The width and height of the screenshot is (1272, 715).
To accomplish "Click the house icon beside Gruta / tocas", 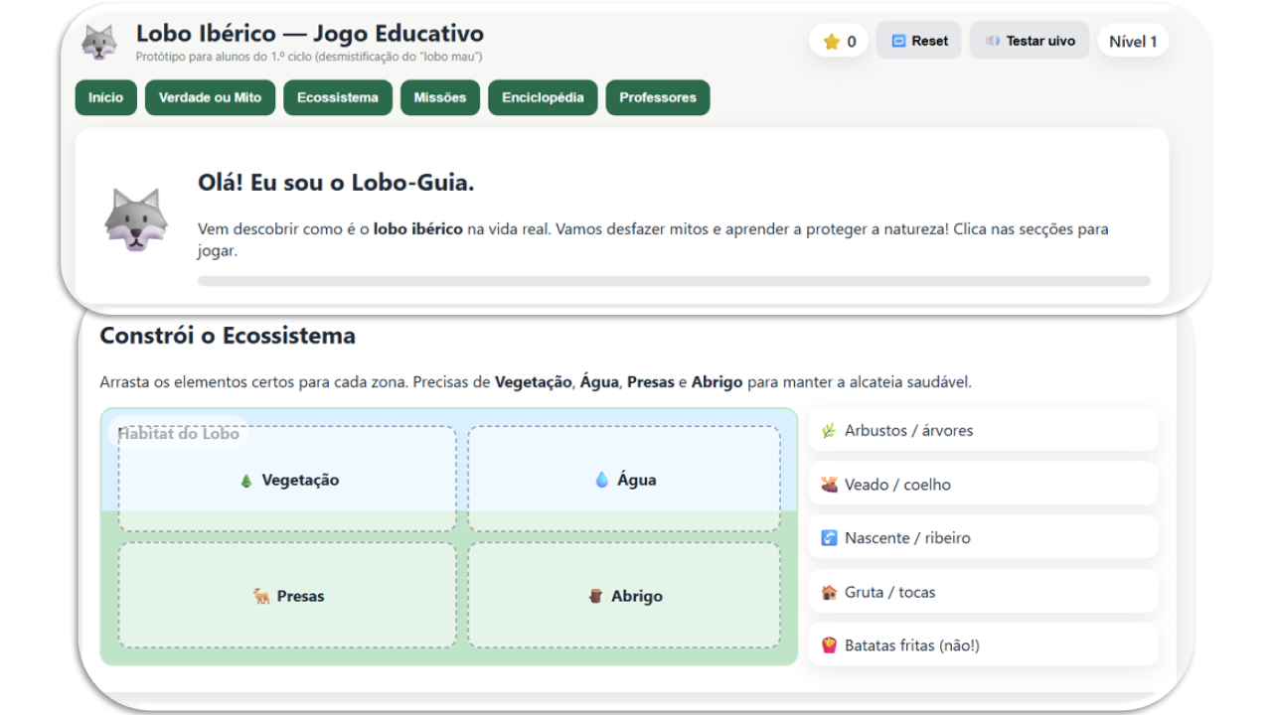I will (x=829, y=592).
